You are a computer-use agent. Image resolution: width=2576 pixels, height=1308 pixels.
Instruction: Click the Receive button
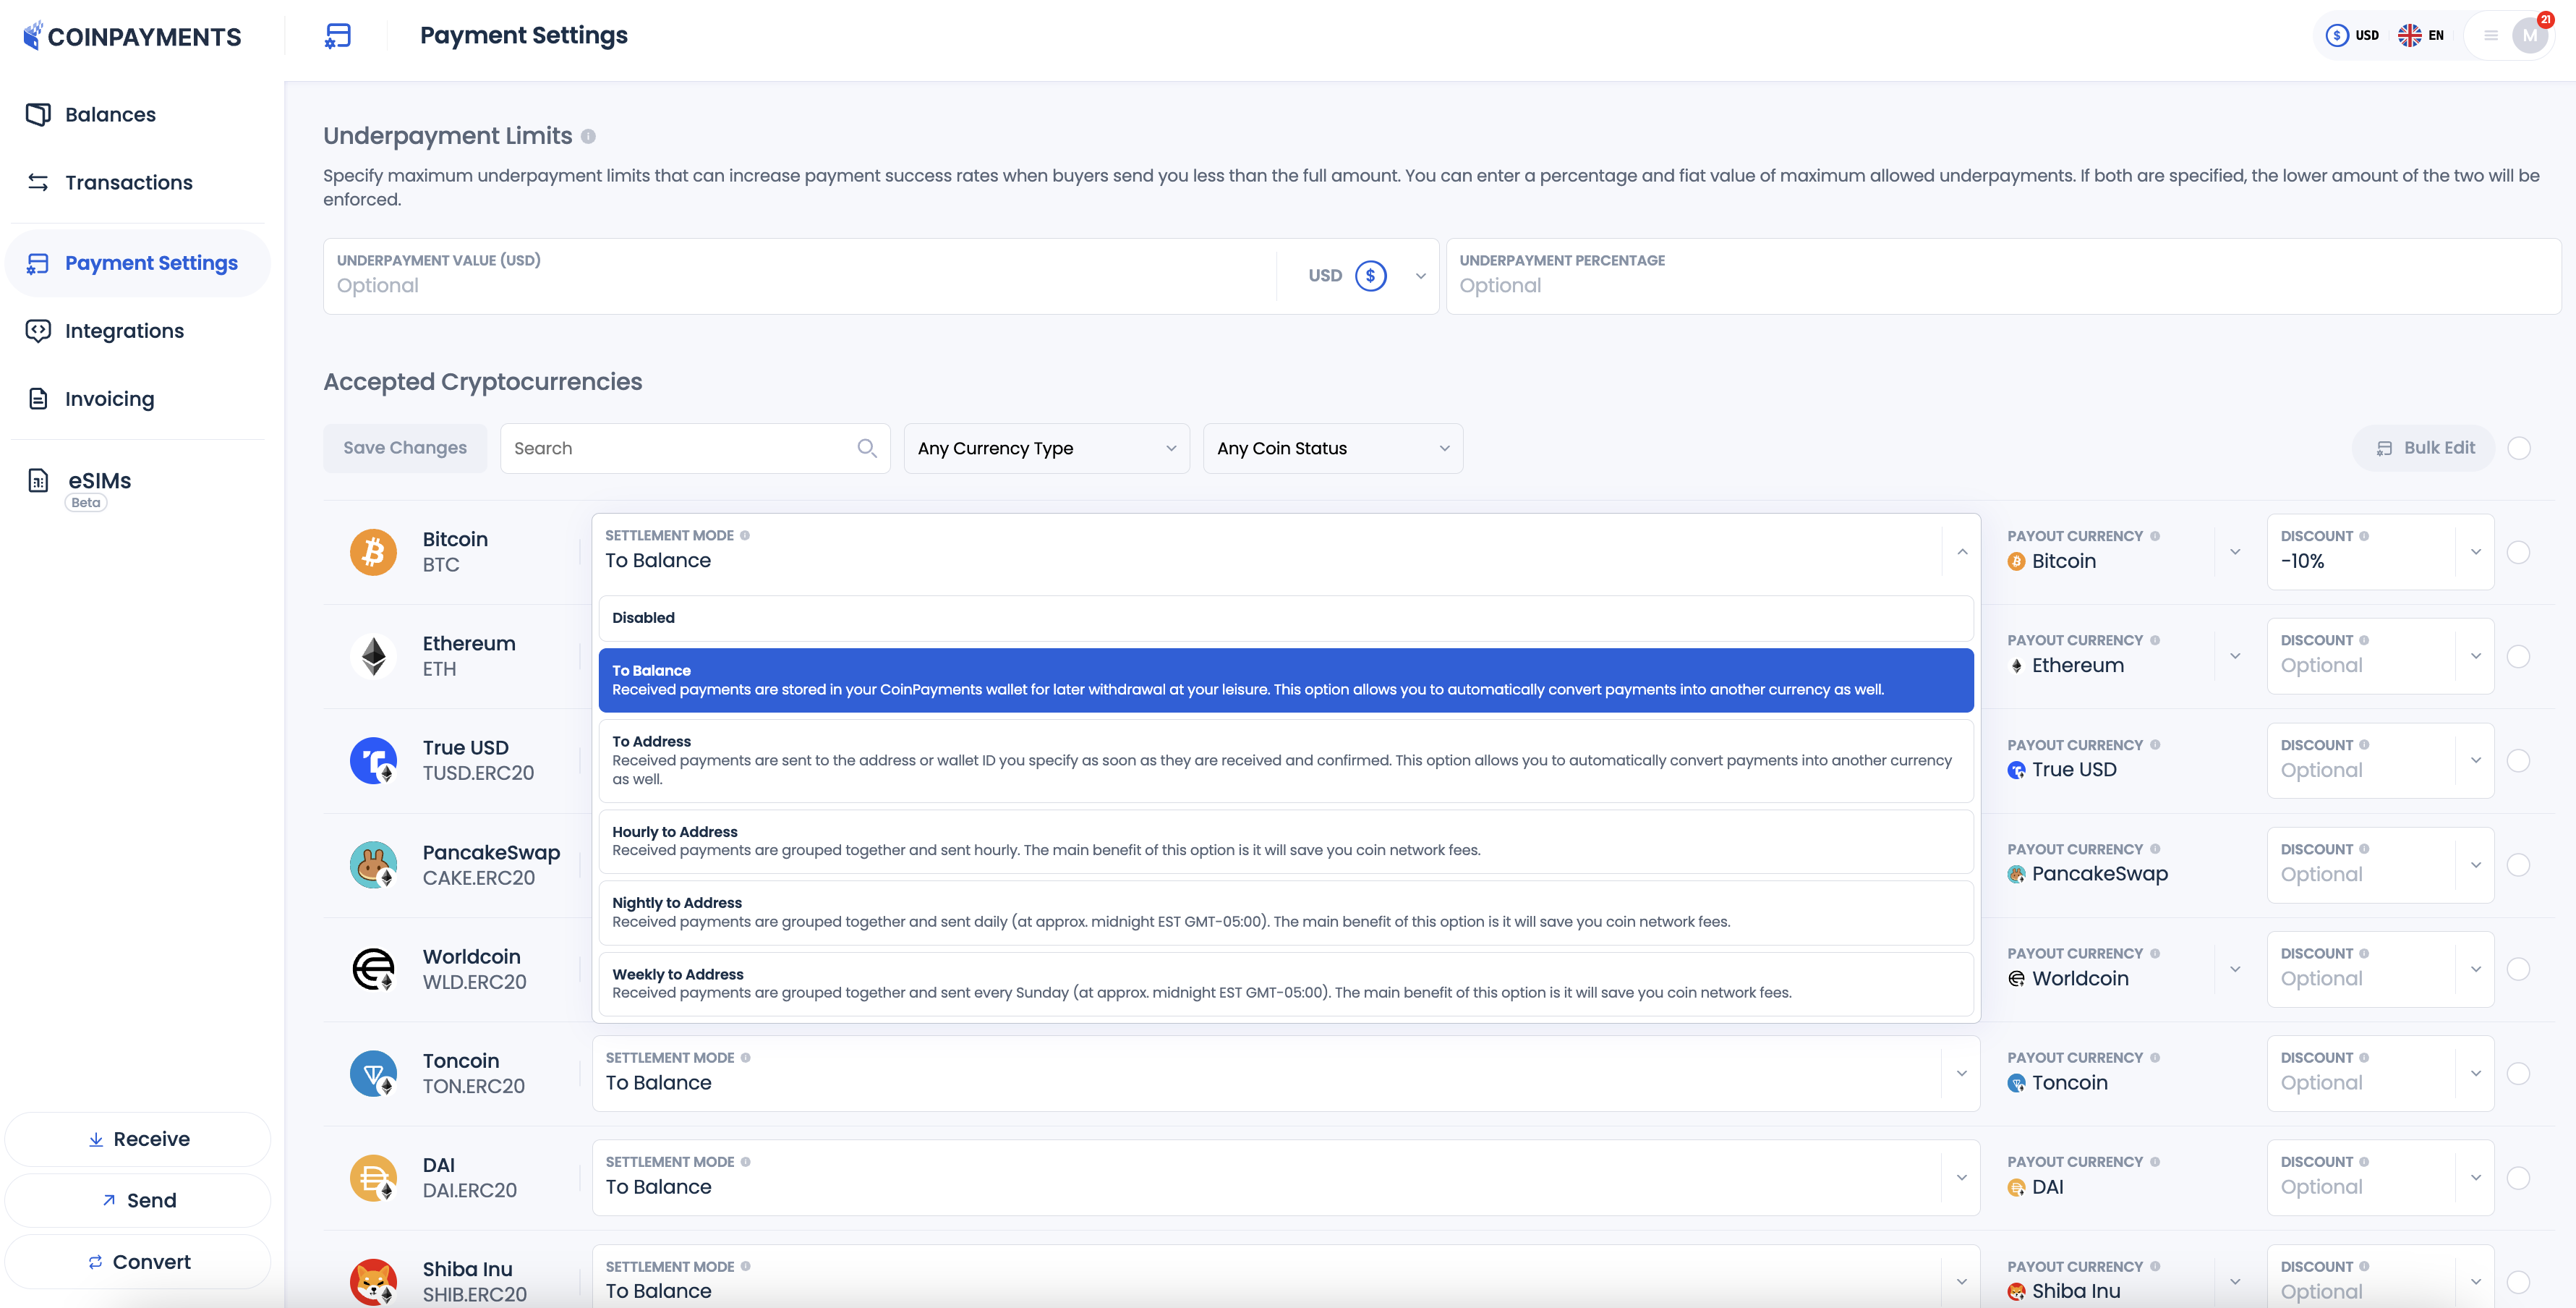[137, 1138]
